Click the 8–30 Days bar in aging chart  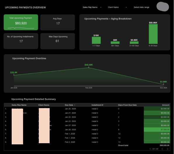pyautogui.click(x=153, y=34)
